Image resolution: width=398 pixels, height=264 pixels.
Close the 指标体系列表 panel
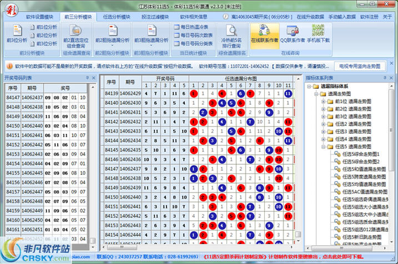(391, 78)
